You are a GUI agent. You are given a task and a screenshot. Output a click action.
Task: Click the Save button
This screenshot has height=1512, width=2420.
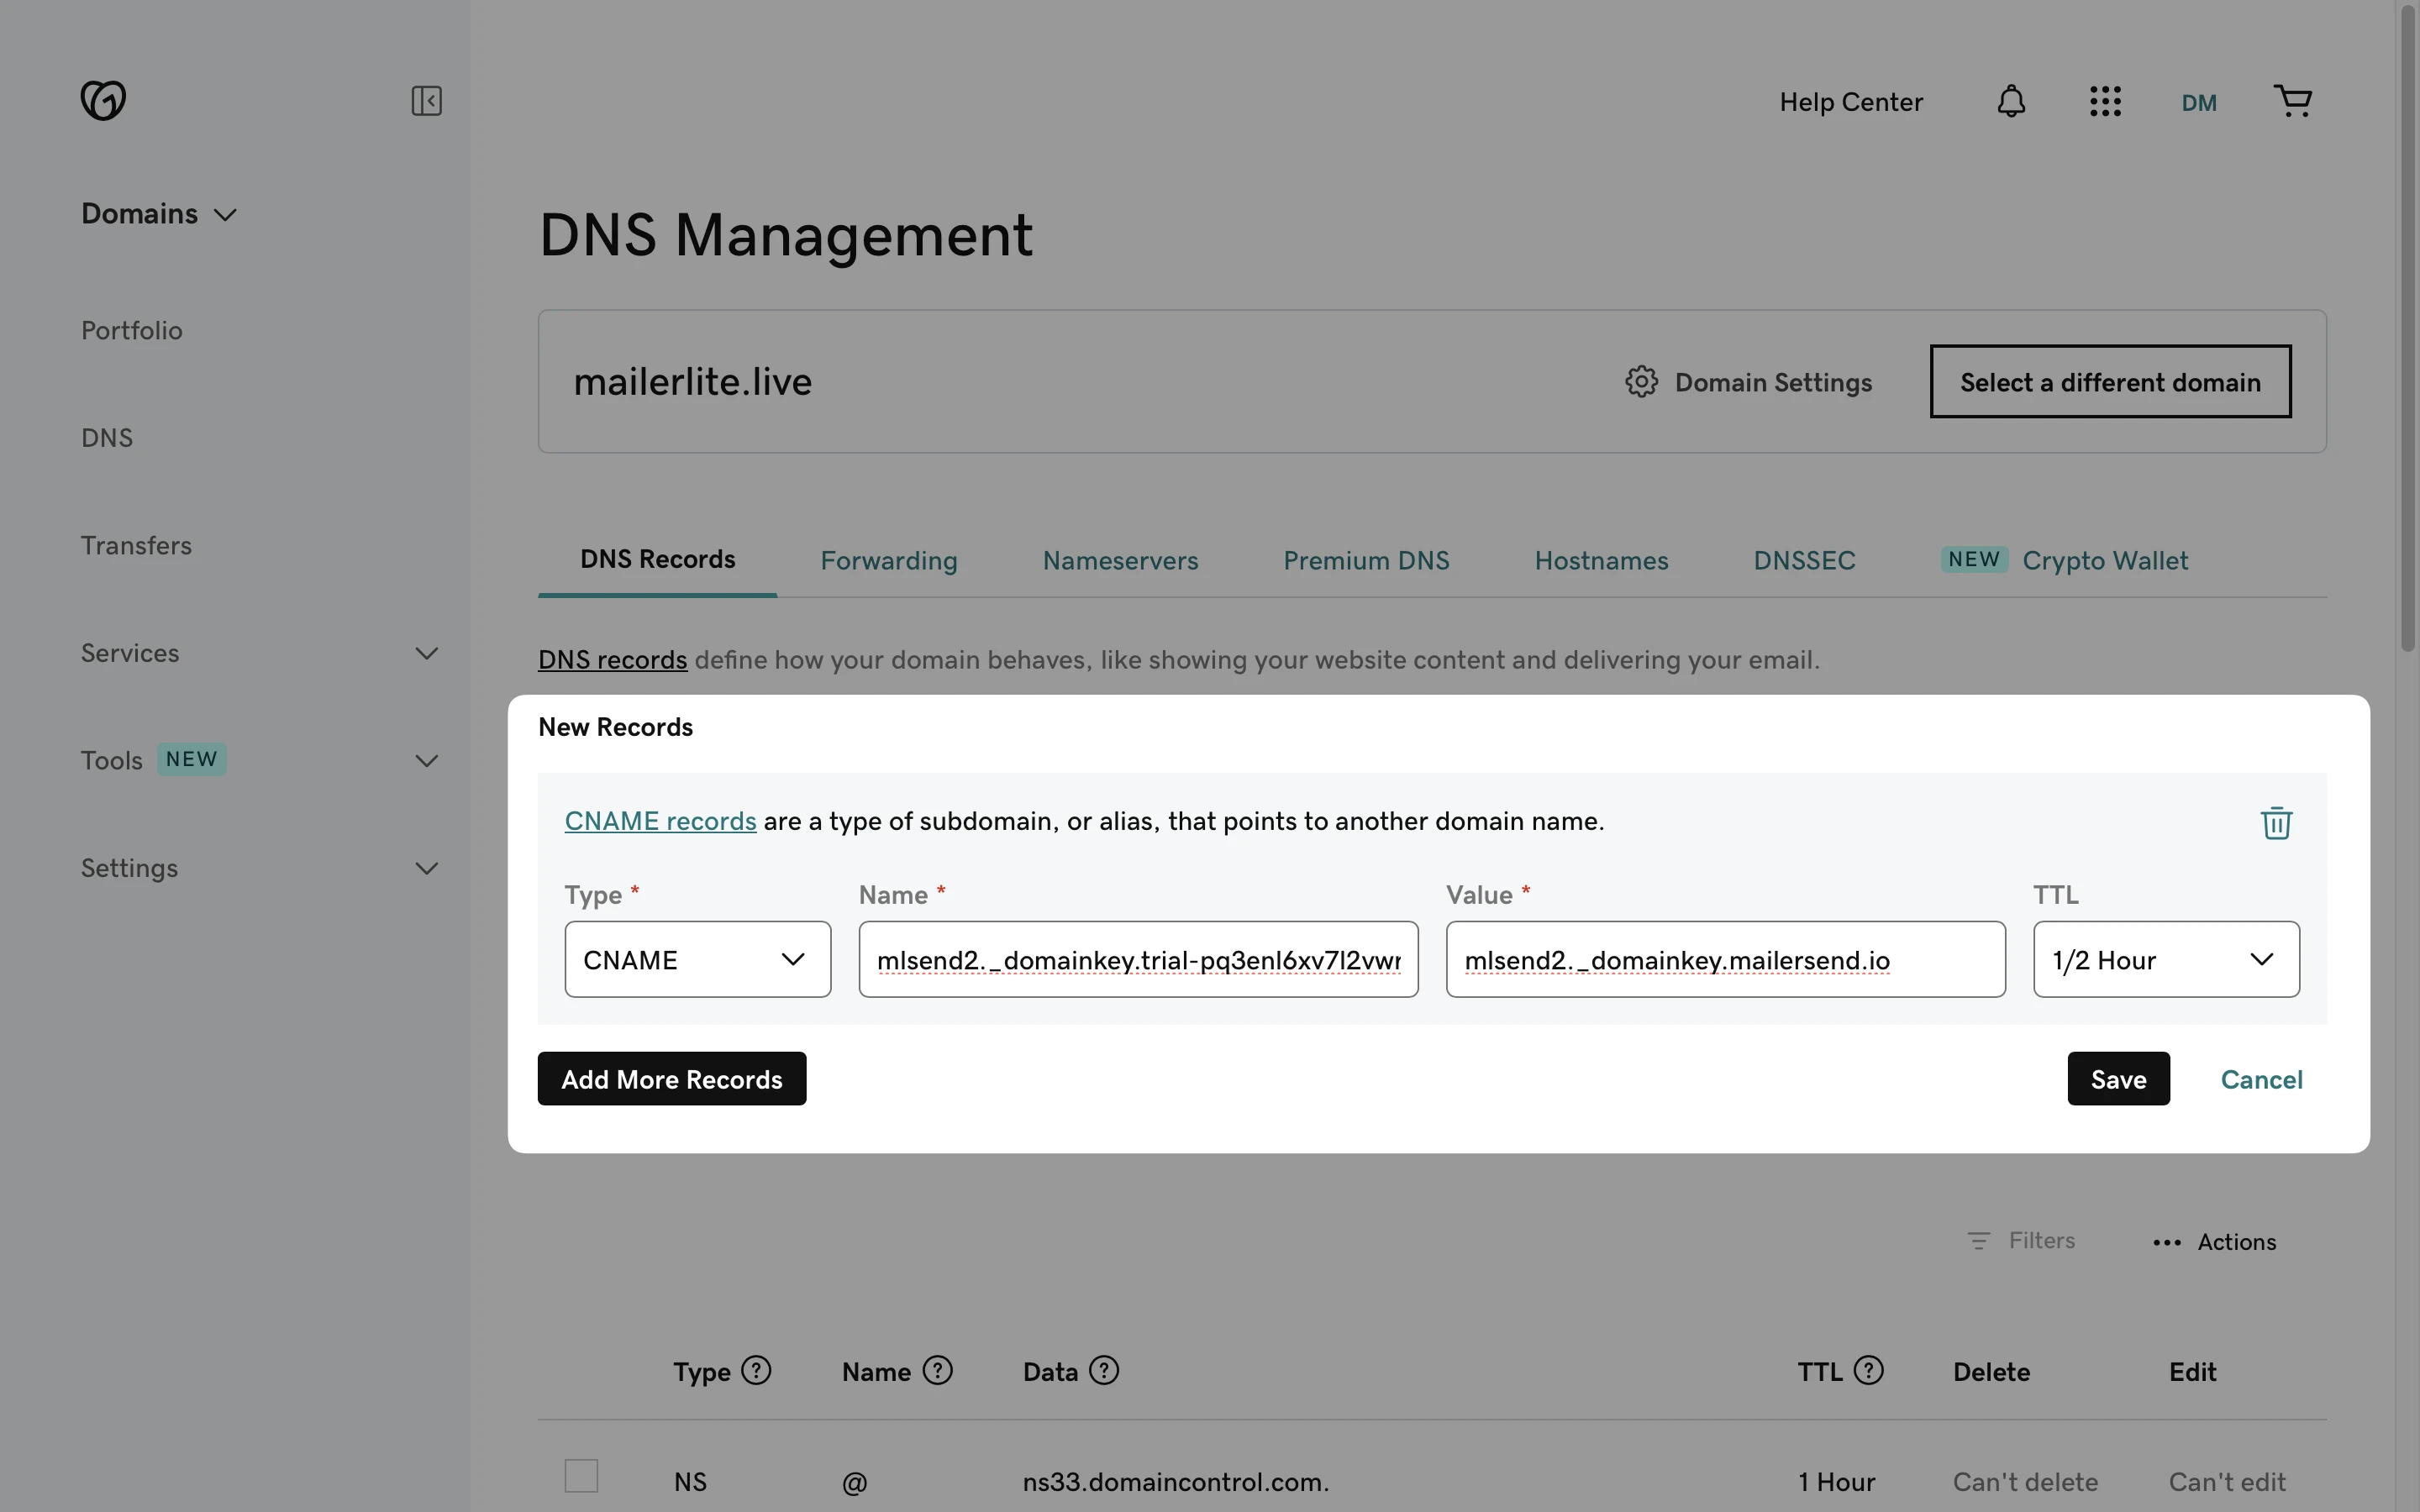(x=2118, y=1079)
